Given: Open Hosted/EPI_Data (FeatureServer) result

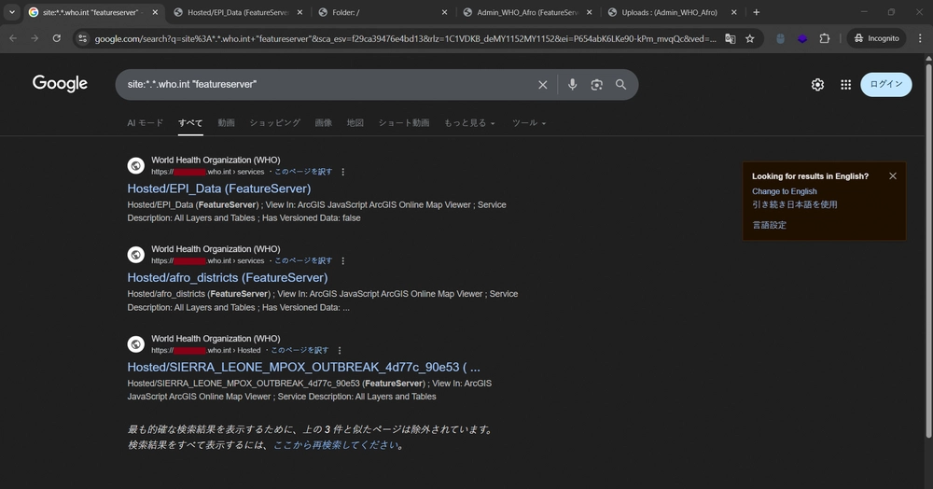Looking at the screenshot, I should [x=219, y=189].
